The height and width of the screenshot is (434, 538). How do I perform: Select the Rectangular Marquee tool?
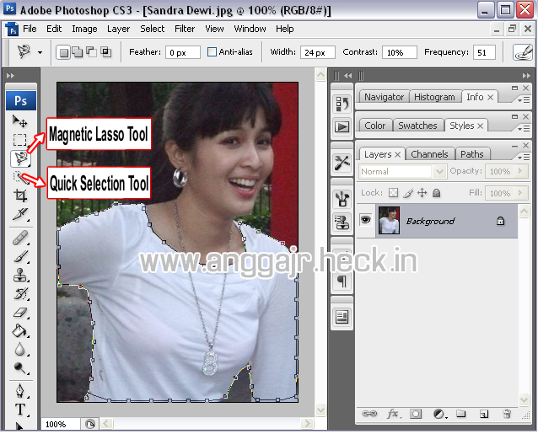(20, 140)
